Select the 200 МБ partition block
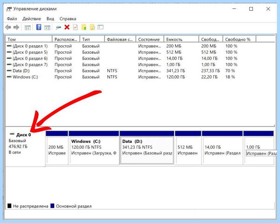This screenshot has width=280, height=223. coord(57,148)
